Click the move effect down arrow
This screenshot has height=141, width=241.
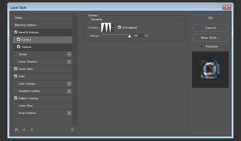(x=32, y=130)
